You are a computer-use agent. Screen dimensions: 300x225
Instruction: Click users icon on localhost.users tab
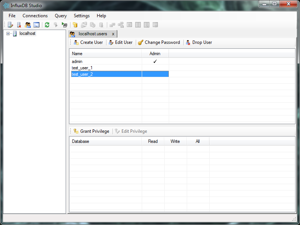[x=72, y=34]
